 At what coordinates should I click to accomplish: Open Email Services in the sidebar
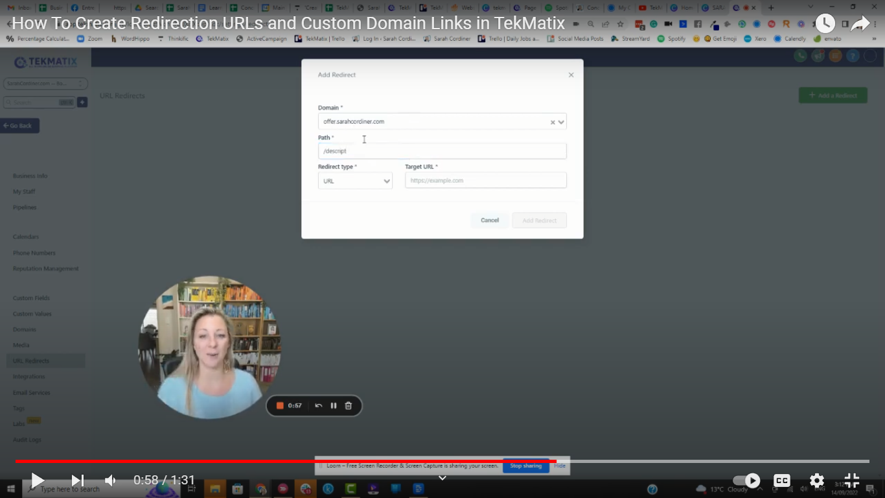click(x=32, y=392)
